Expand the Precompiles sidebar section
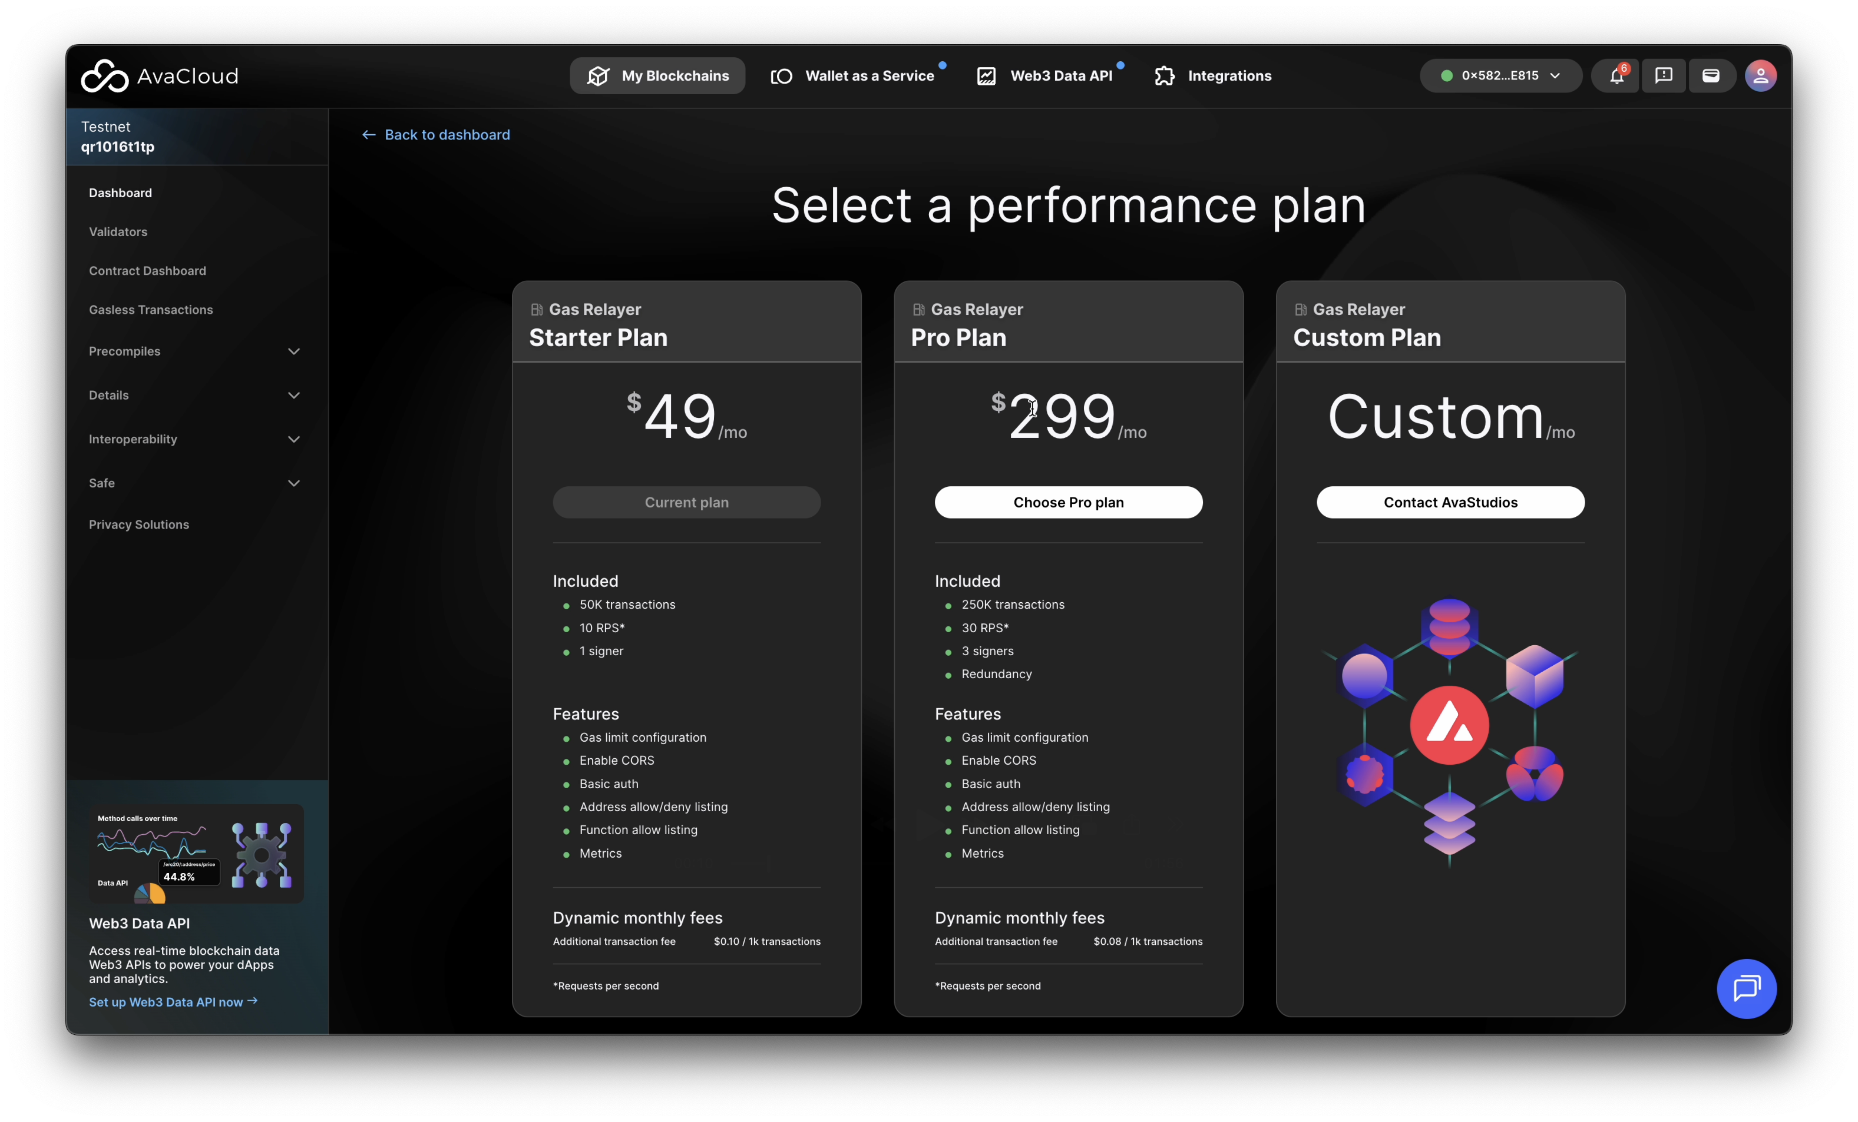1858x1122 pixels. point(294,351)
